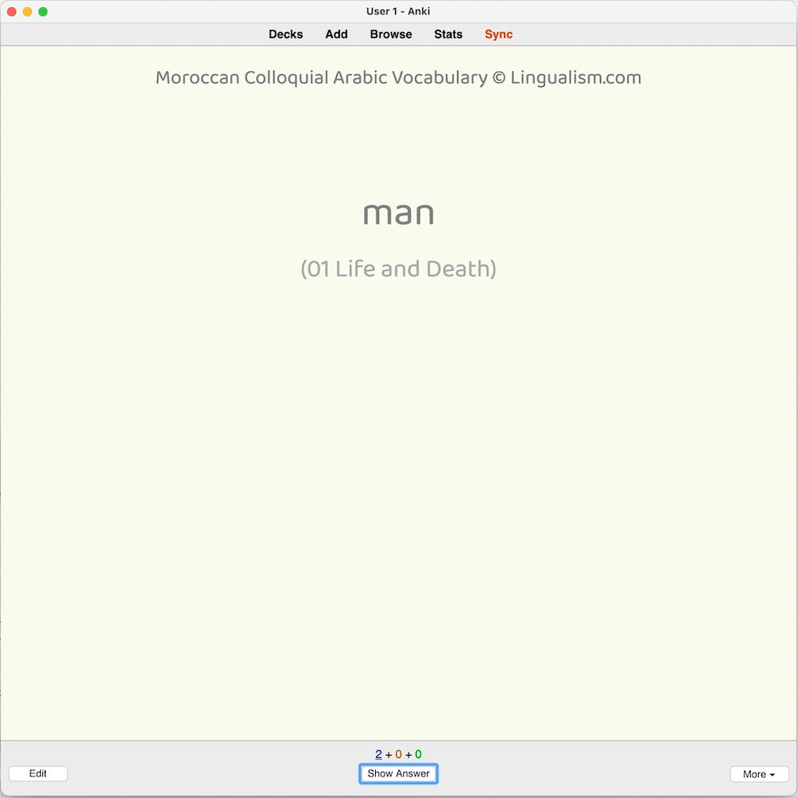Open the Decks screen
Screen dimensions: 798x798
[286, 34]
